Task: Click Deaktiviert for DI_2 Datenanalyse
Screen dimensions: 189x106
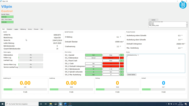Action: coord(111,58)
